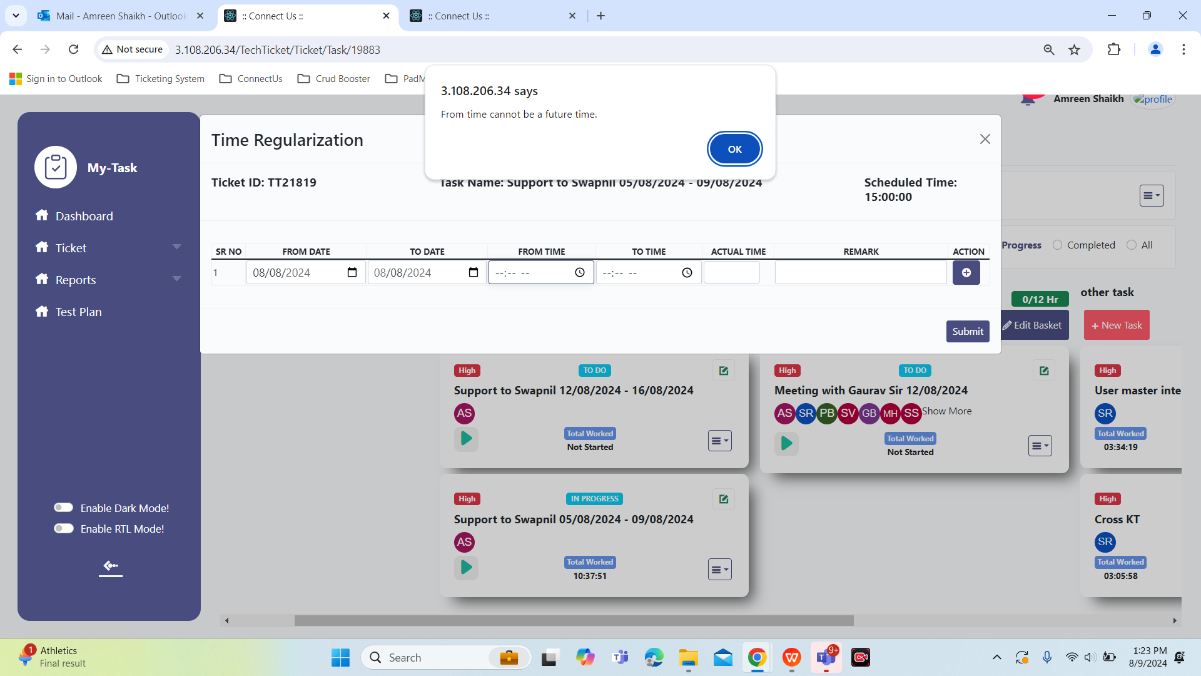Open options menu on Meeting with Gaurav Sir card

point(1040,446)
